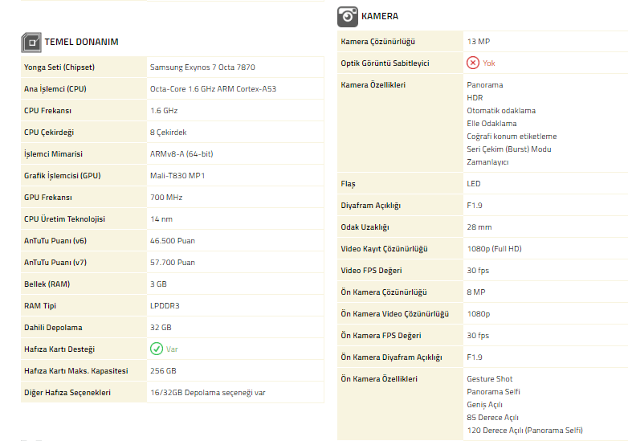Click the Zamanlayıcı feature
The height and width of the screenshot is (441, 628).
tap(487, 161)
